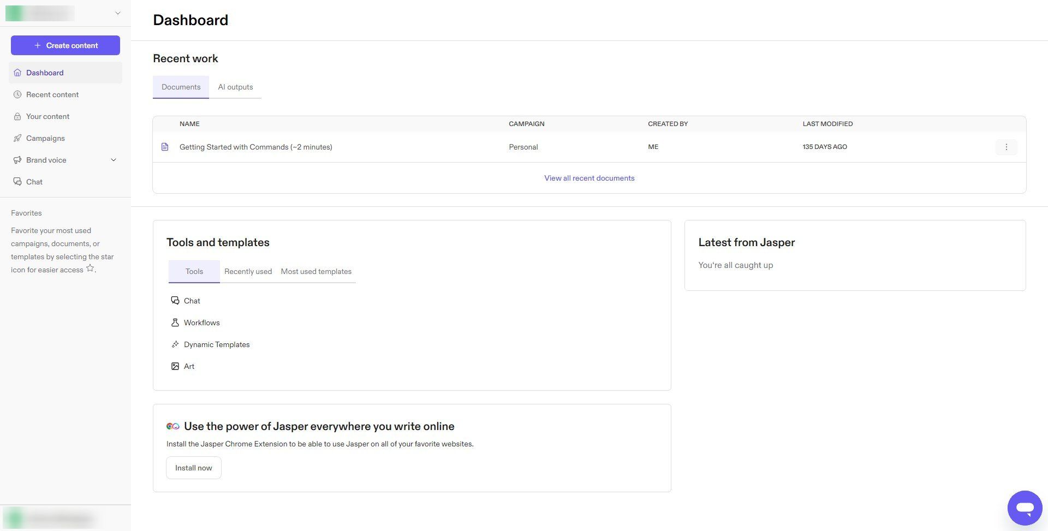
Task: Switch to the AI outputs tab
Action: tap(235, 87)
